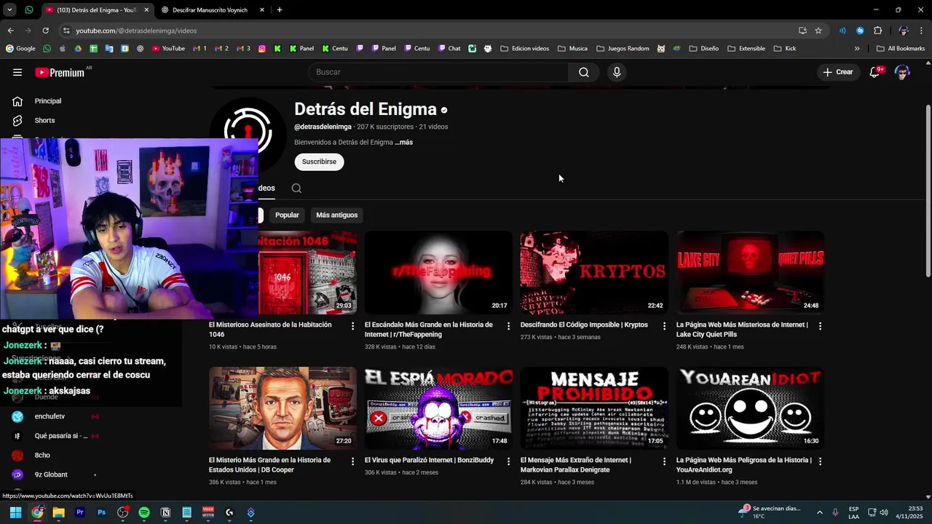Switch to the Detrás del Enigma YouTube tab
This screenshot has height=524, width=932.
[x=96, y=10]
